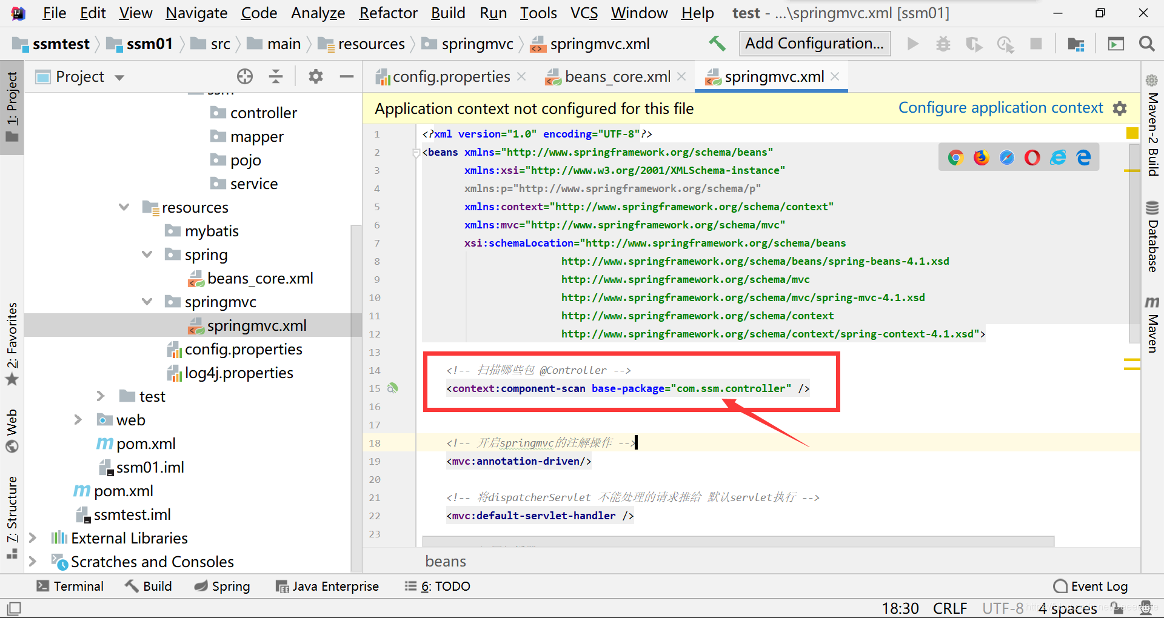This screenshot has height=618, width=1164.
Task: Open in Opera browser icon
Action: tap(1032, 158)
